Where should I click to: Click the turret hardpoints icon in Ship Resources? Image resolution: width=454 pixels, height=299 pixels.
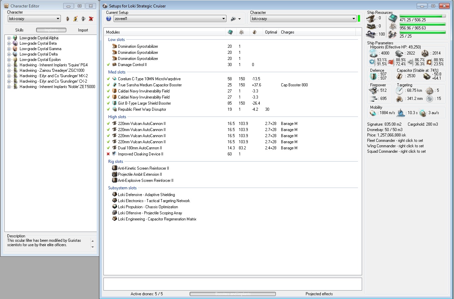pos(371,18)
